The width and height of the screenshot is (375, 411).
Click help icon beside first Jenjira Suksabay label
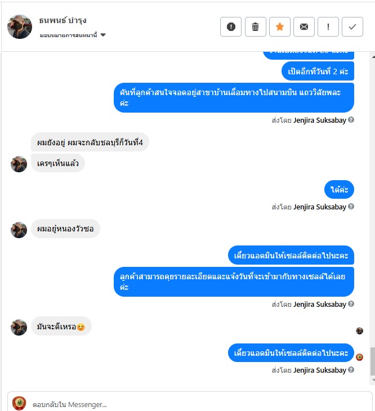pyautogui.click(x=351, y=120)
